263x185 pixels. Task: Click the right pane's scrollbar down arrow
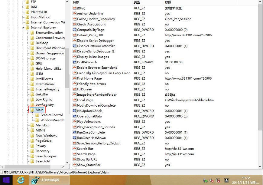pos(260,167)
